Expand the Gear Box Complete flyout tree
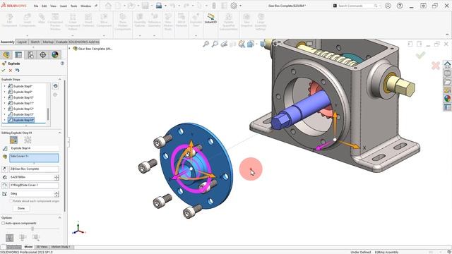 click(x=69, y=49)
